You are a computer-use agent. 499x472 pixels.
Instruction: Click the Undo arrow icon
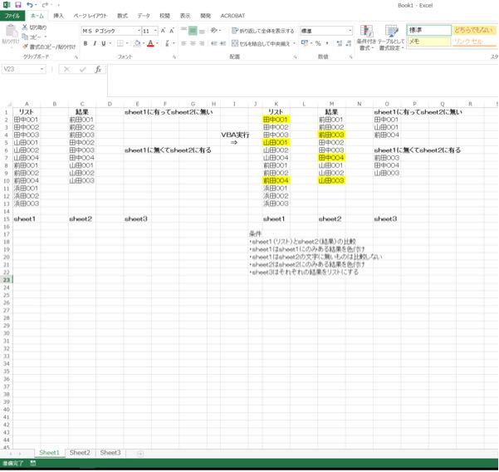point(30,5)
